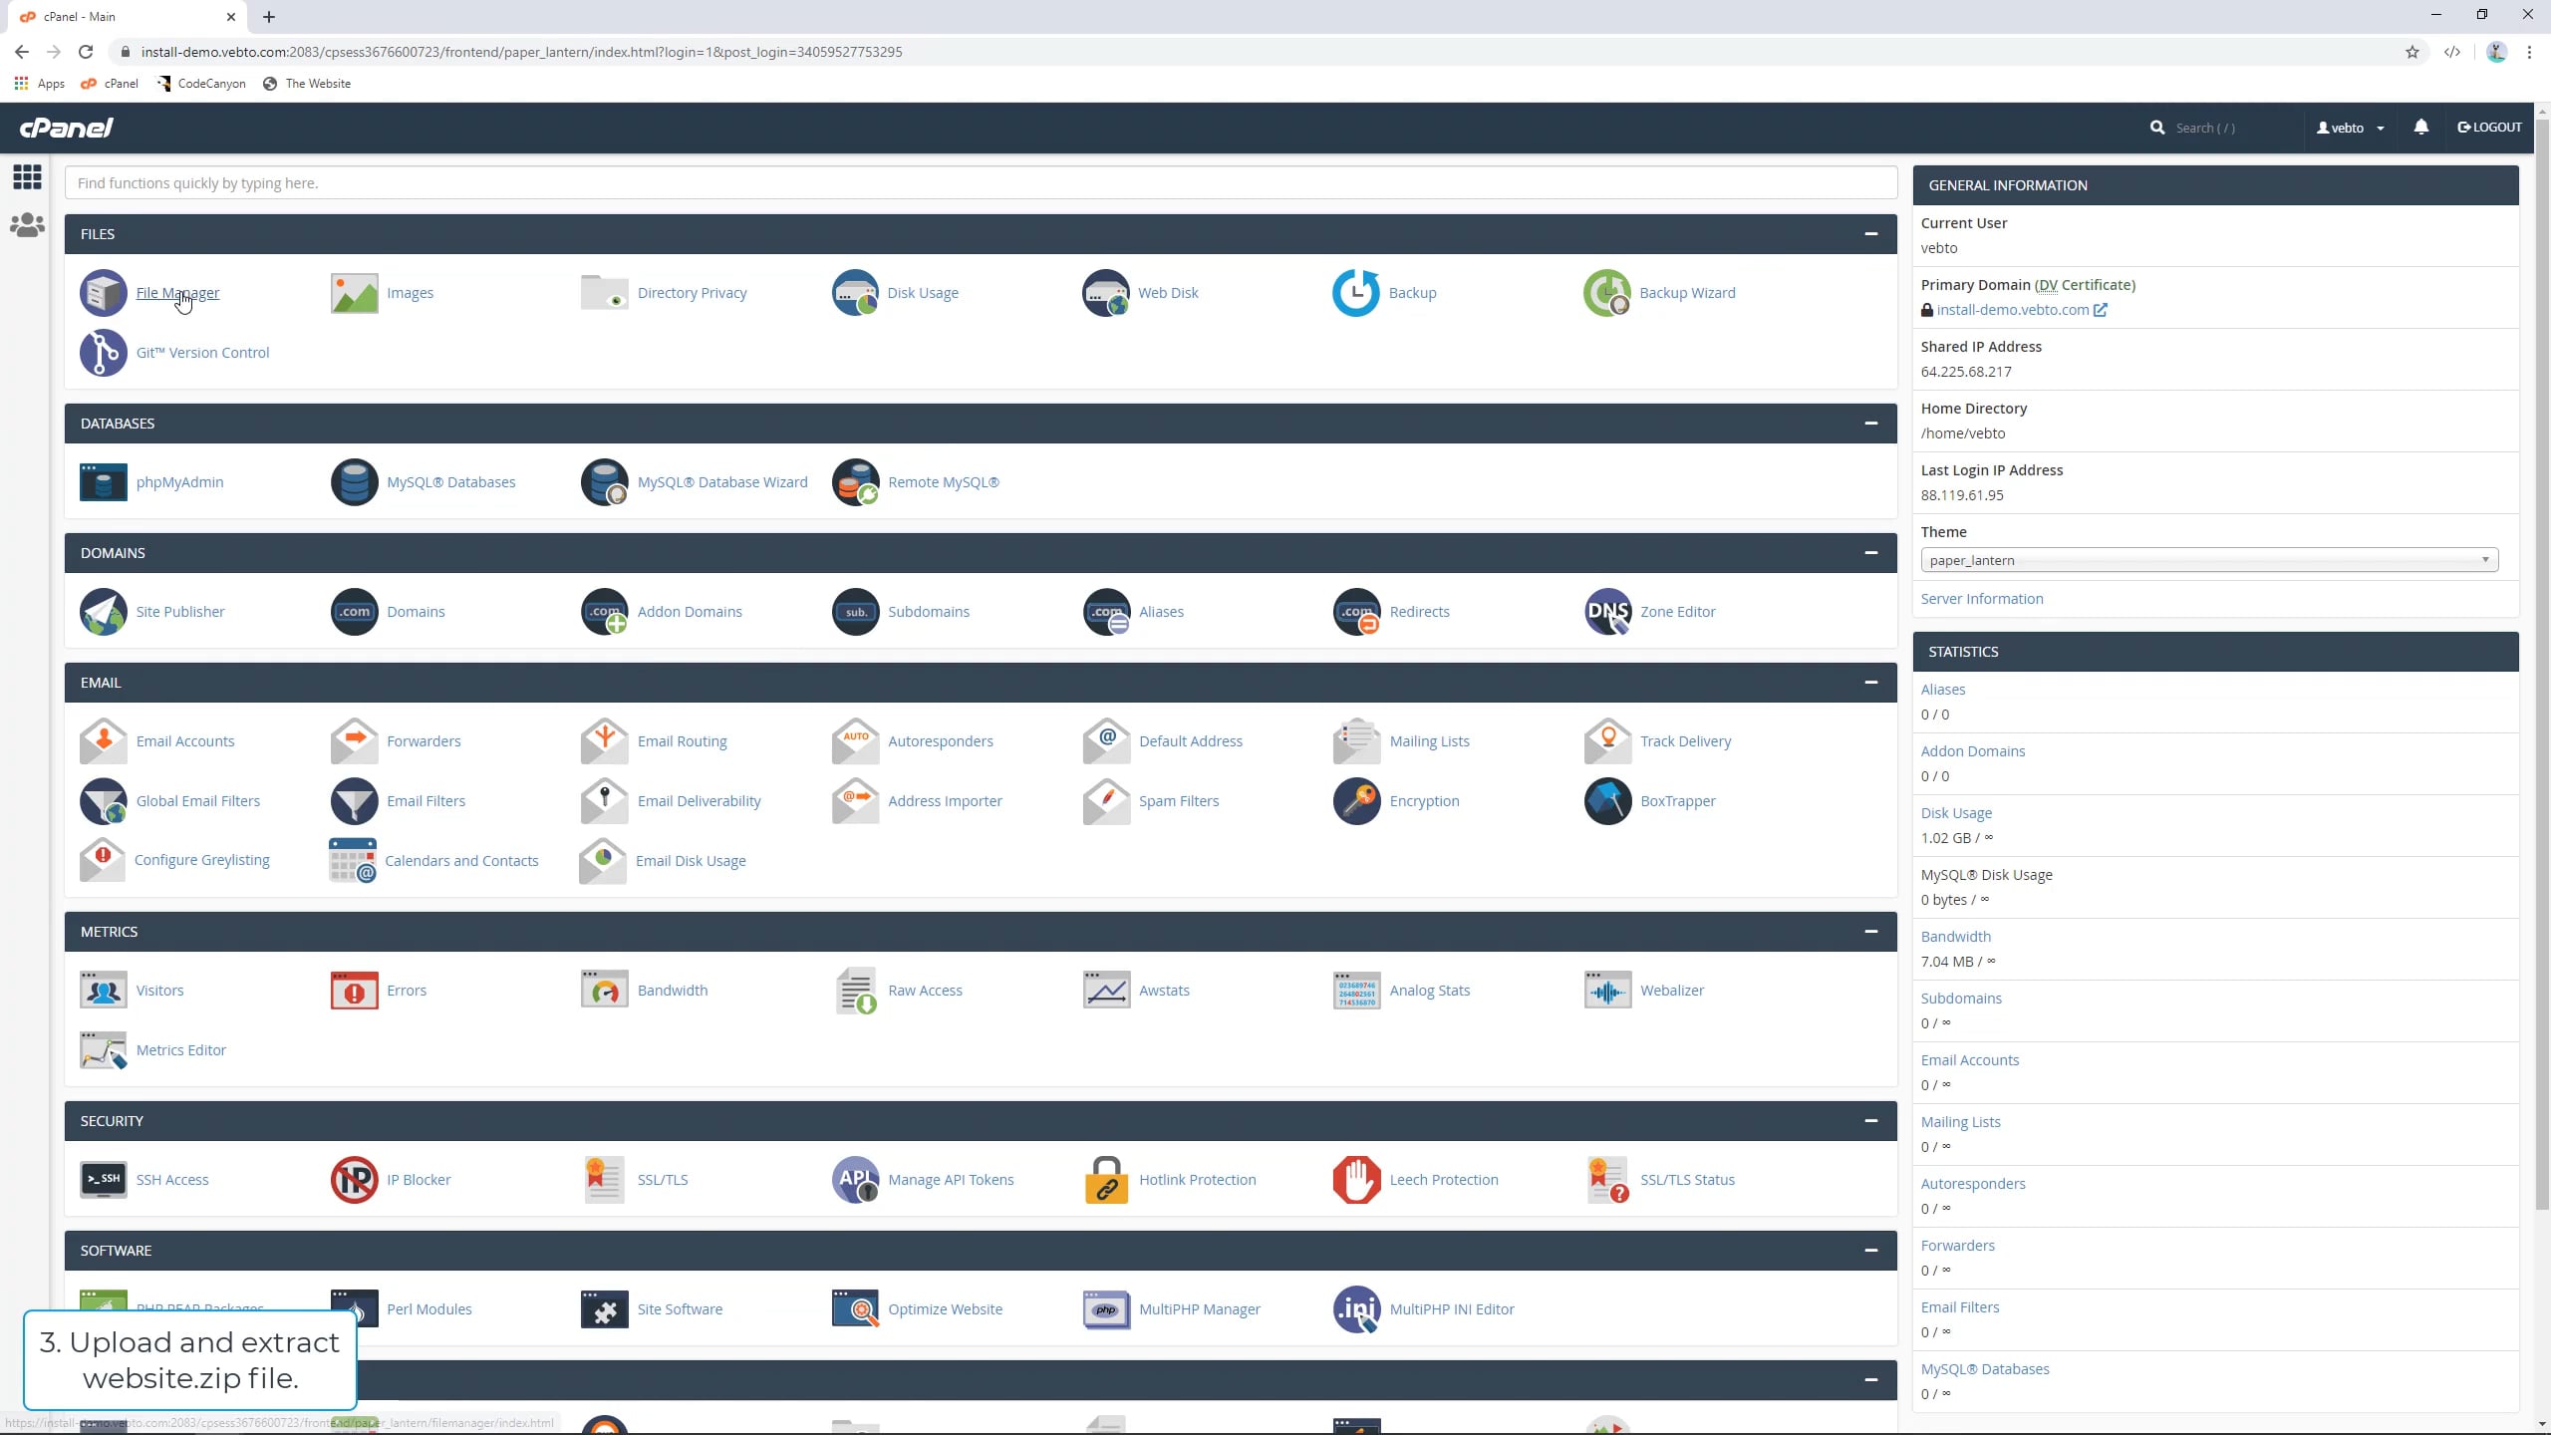Screen dimensions: 2551x1435
Task: Click the Leech Protection hand icon
Action: [1356, 1180]
